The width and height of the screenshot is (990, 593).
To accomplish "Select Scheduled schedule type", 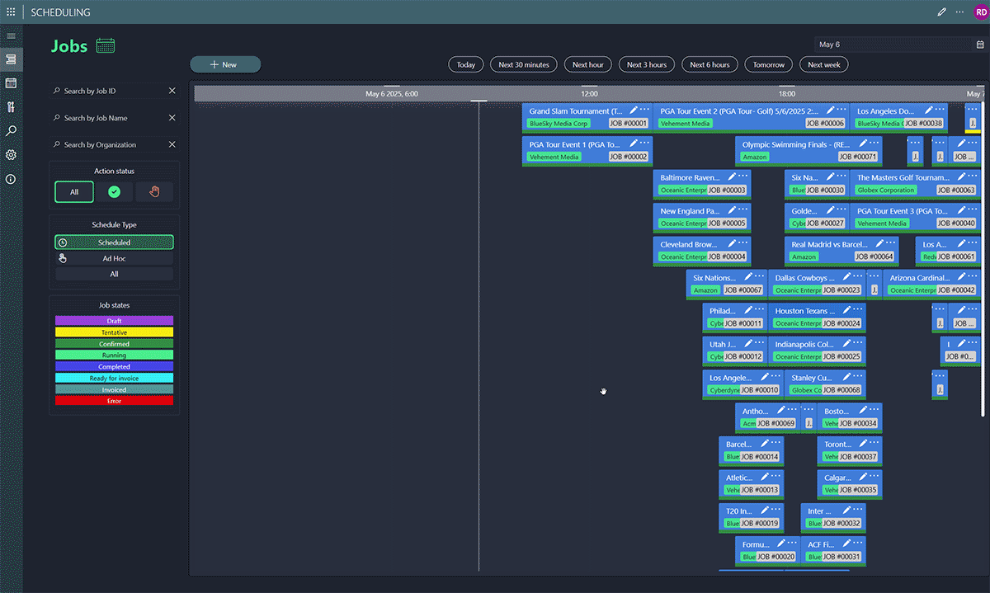I will click(115, 242).
